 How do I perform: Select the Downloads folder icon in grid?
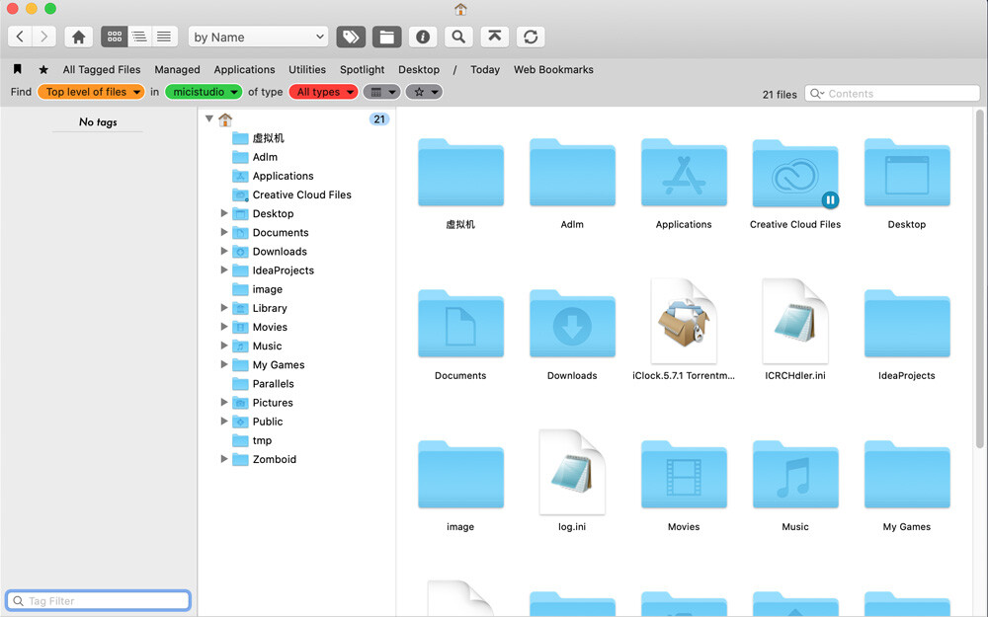[x=572, y=324]
